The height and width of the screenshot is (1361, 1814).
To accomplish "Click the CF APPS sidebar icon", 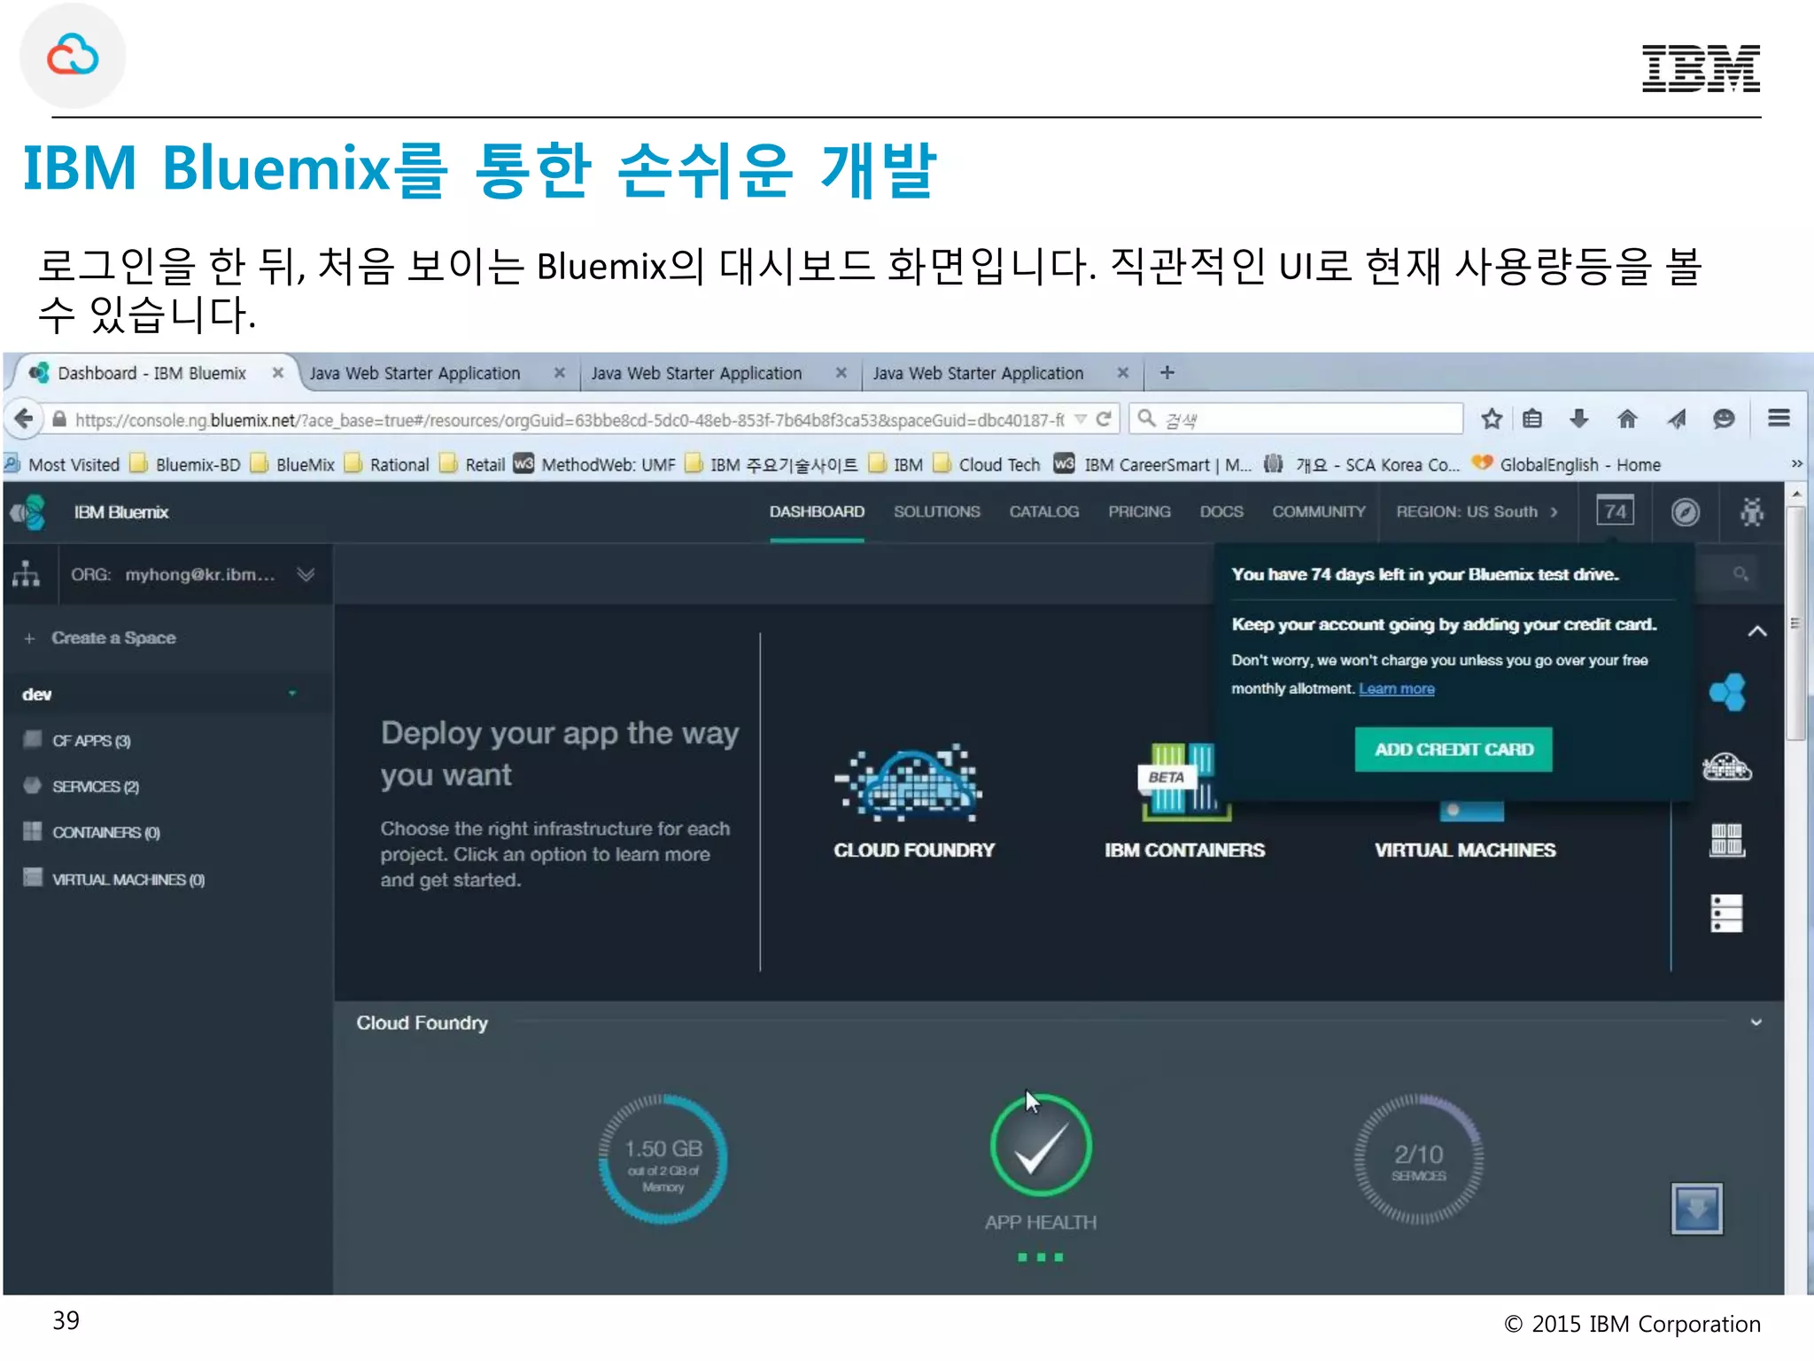I will [x=33, y=739].
